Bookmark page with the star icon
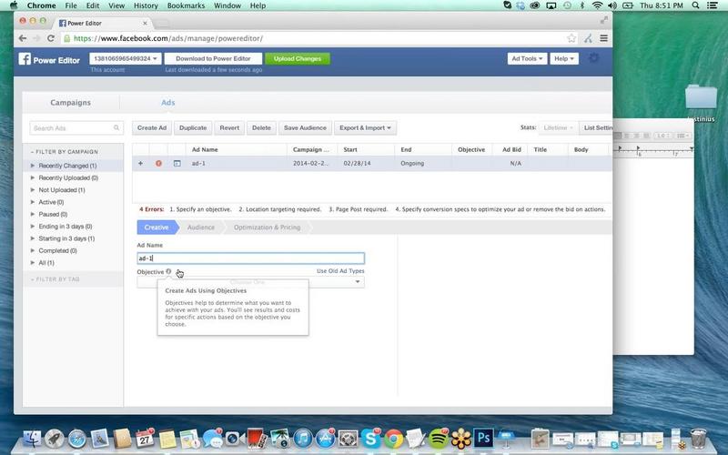Image resolution: width=728 pixels, height=455 pixels. click(571, 38)
